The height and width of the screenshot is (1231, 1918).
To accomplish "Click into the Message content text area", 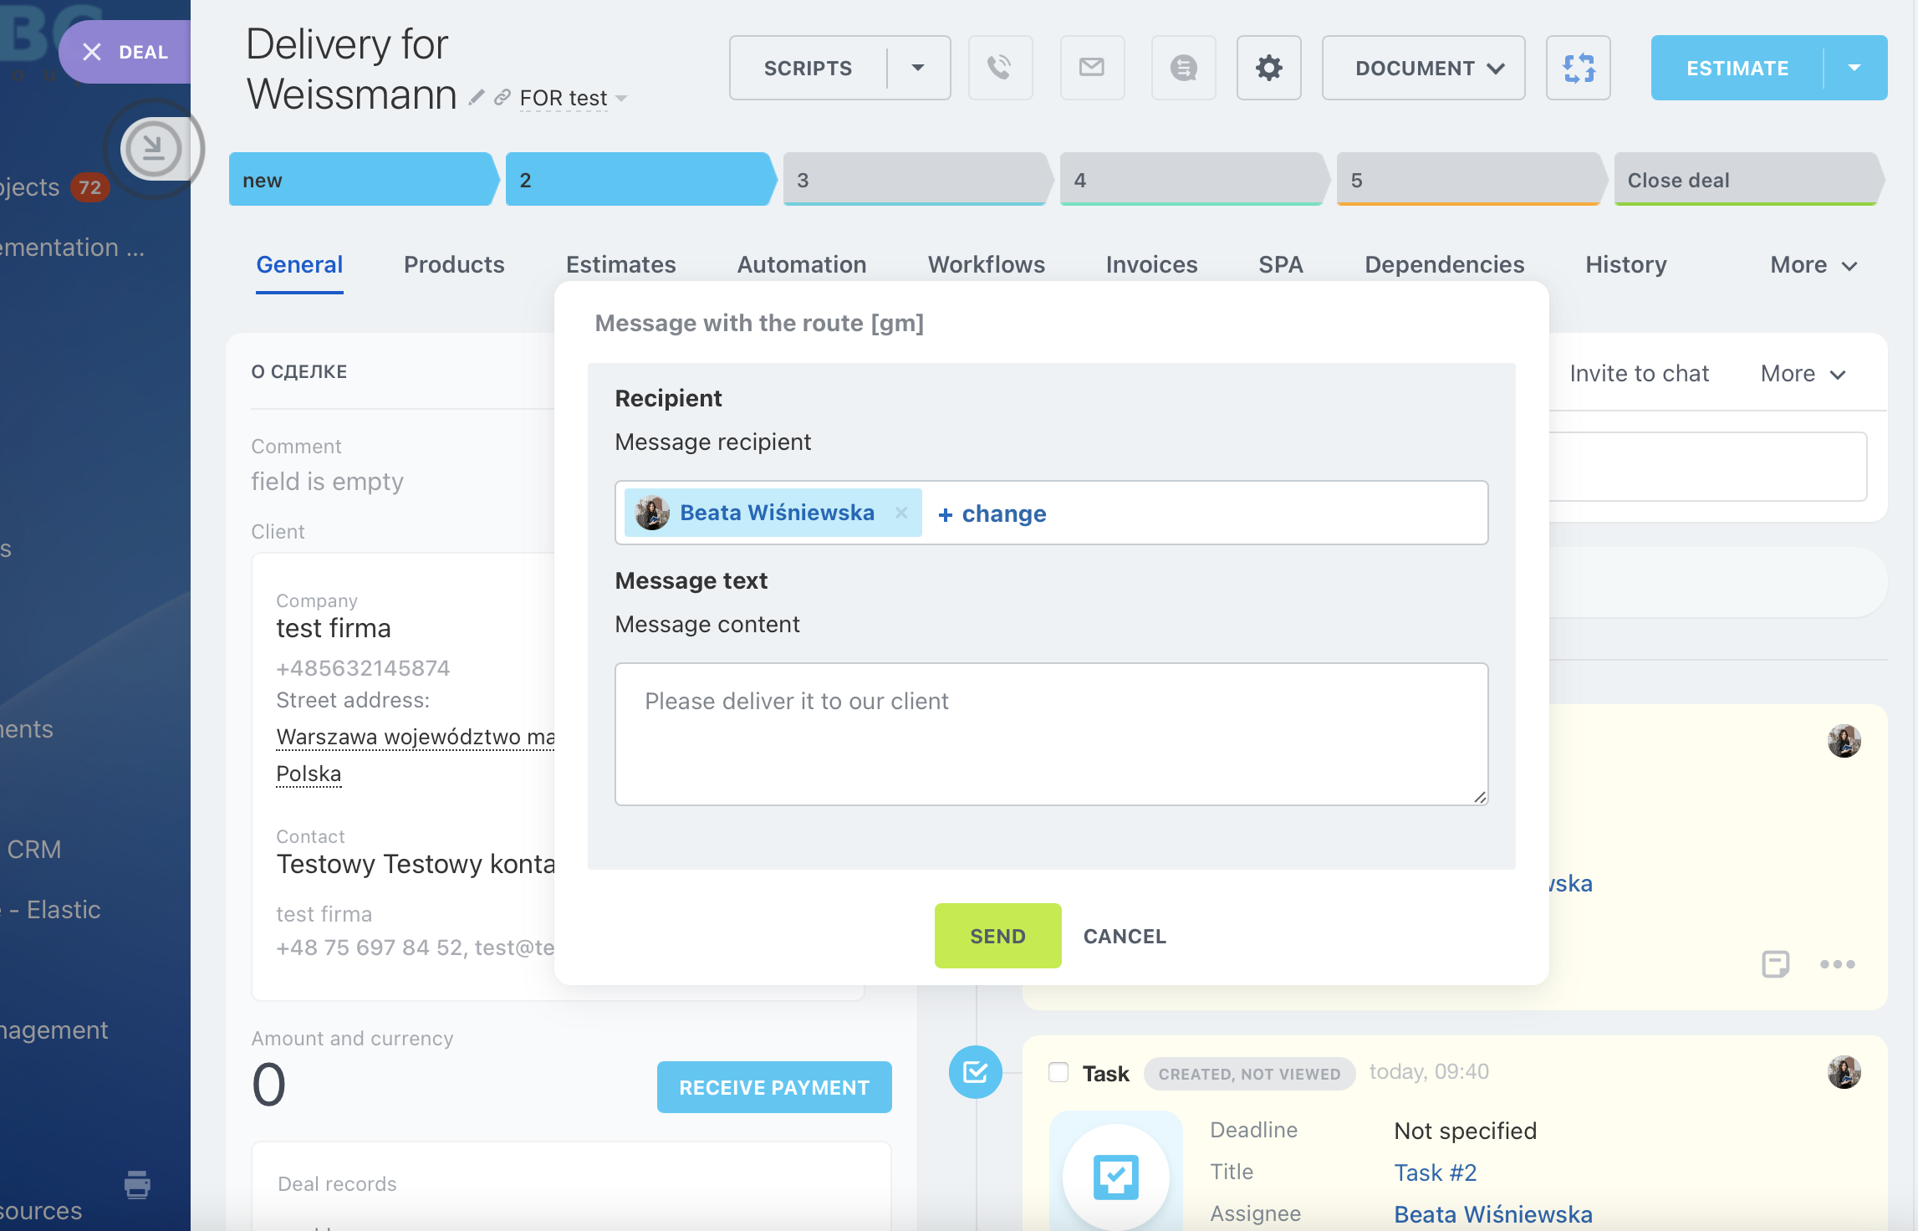I will click(x=1050, y=733).
